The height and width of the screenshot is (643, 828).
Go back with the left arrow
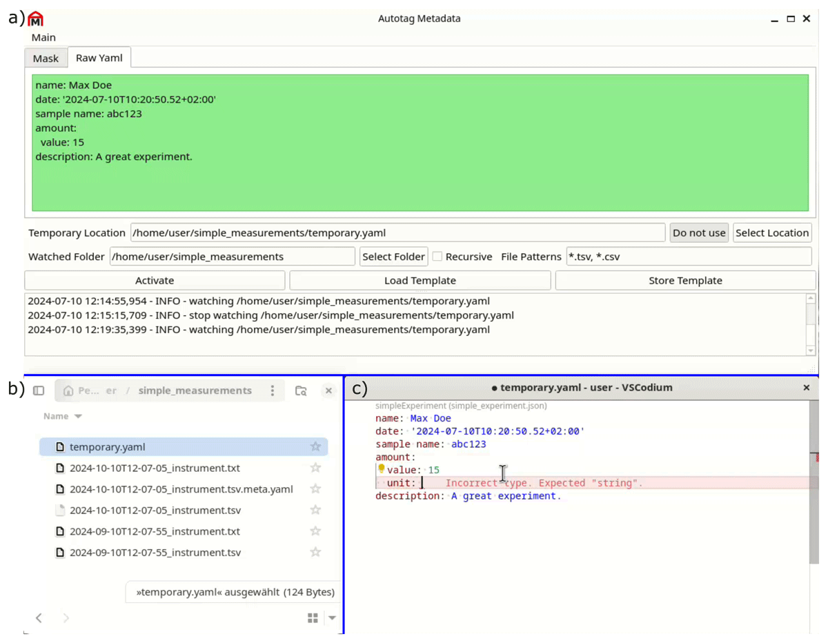point(39,617)
